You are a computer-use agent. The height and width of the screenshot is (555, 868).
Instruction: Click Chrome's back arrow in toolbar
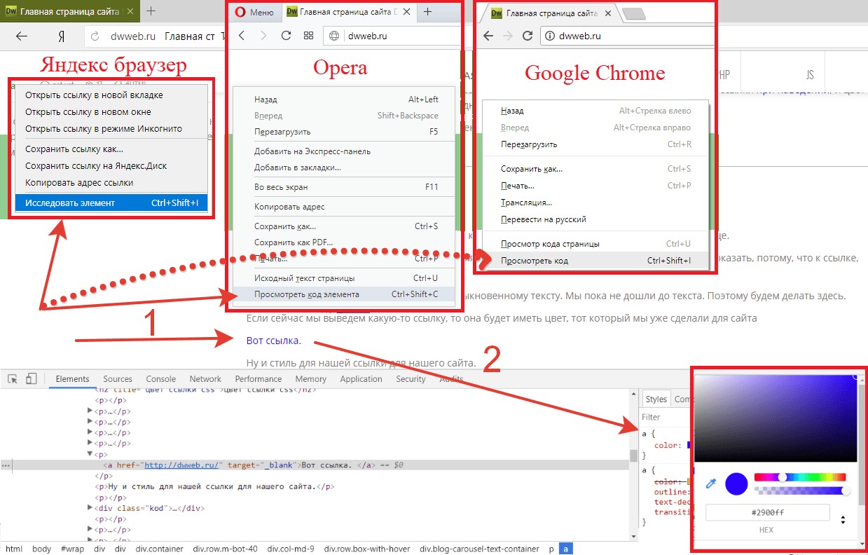click(x=488, y=36)
